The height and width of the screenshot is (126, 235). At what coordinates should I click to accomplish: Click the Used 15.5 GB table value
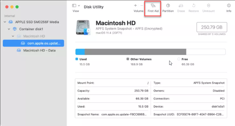pyautogui.click(x=143, y=106)
